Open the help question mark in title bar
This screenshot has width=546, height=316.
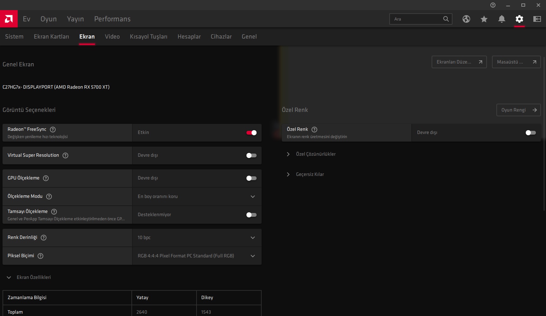coord(493,5)
